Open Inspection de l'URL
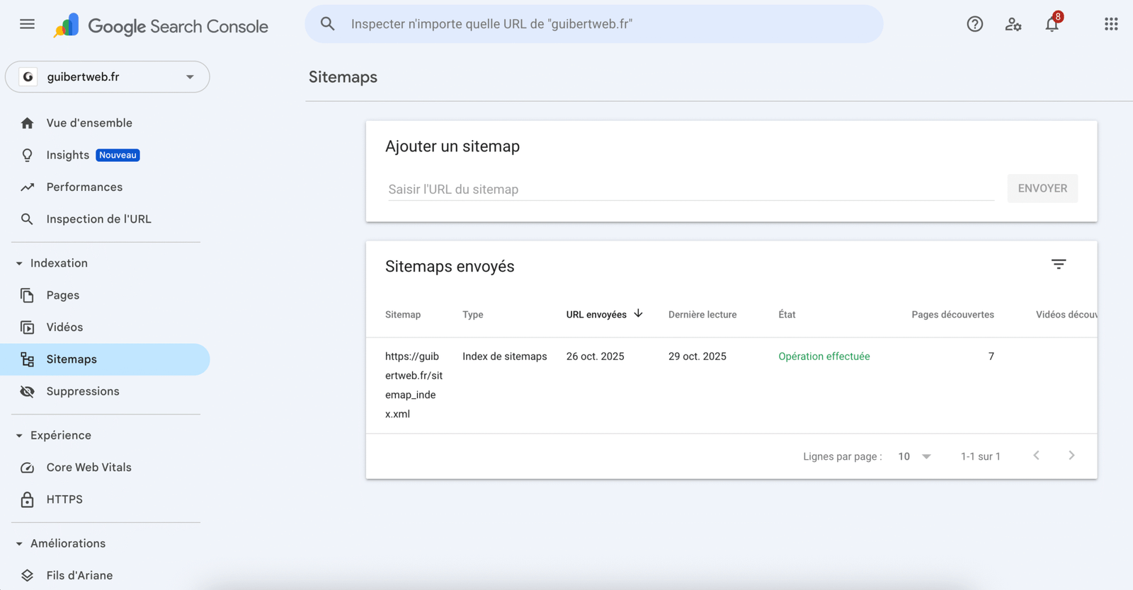 105,219
